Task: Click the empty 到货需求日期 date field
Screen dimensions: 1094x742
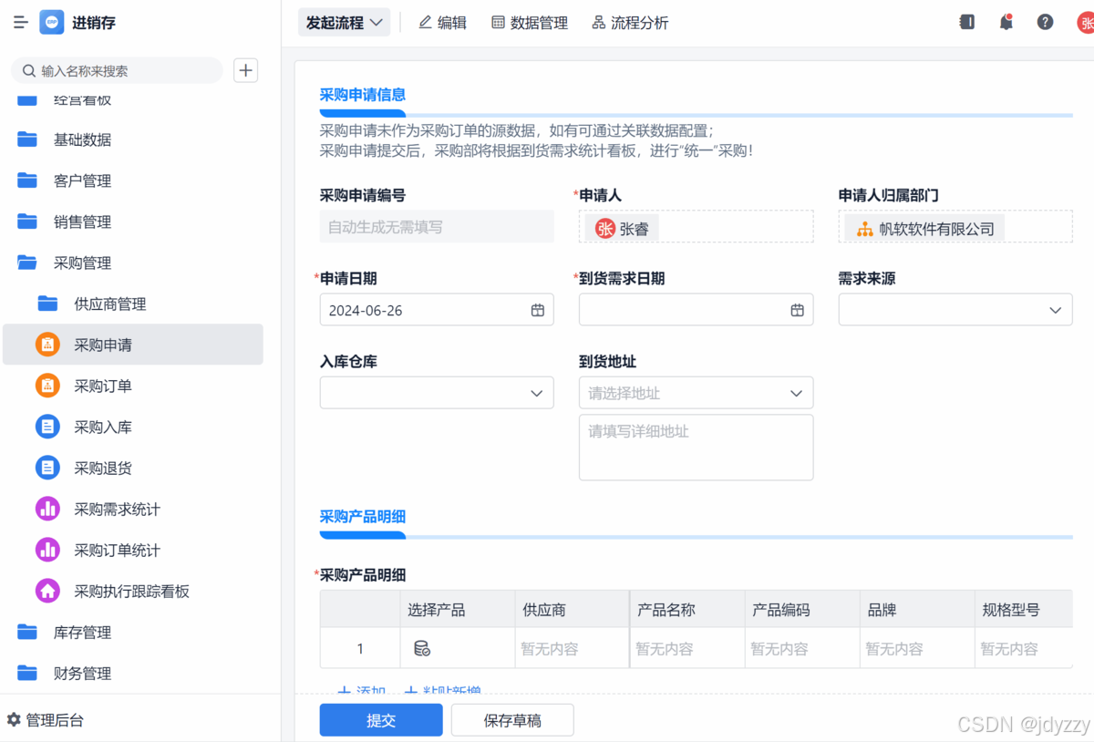Action: click(x=696, y=310)
